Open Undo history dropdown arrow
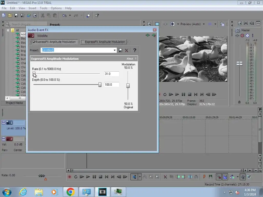The width and height of the screenshot is (263, 197). click(x=70, y=15)
